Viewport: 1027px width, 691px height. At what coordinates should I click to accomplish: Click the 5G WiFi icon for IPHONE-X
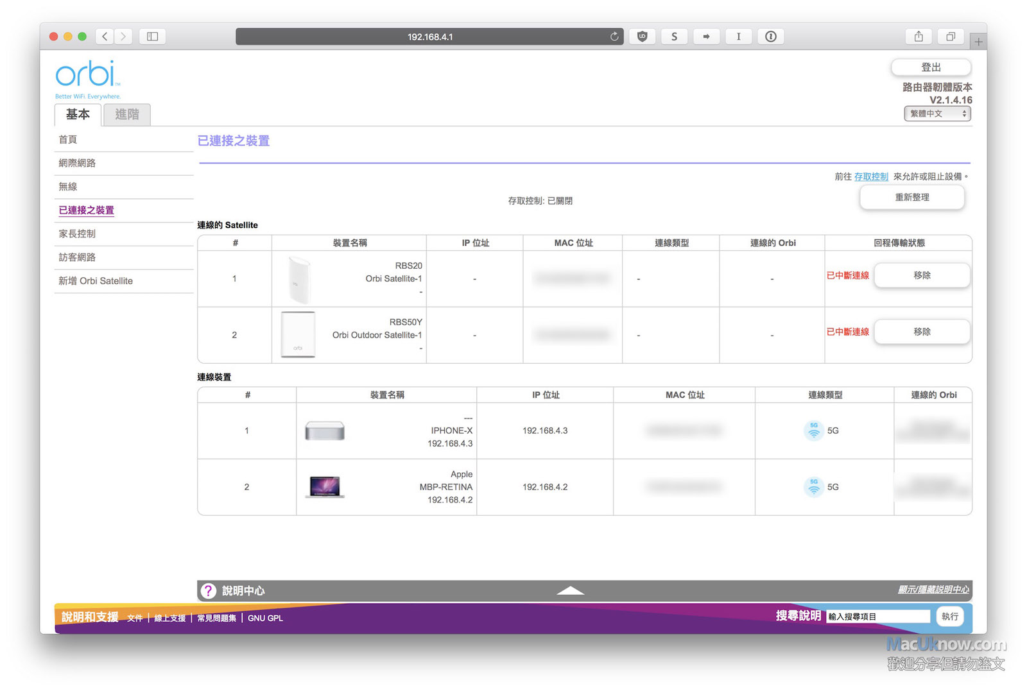coord(813,431)
